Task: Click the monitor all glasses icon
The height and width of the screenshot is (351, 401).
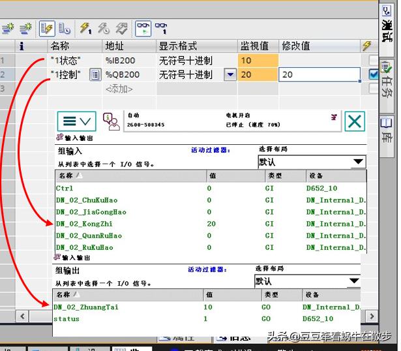Action: click(143, 29)
